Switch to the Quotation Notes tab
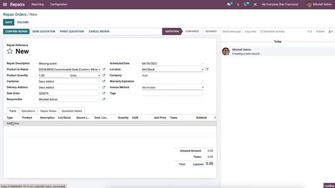 pos(72,111)
